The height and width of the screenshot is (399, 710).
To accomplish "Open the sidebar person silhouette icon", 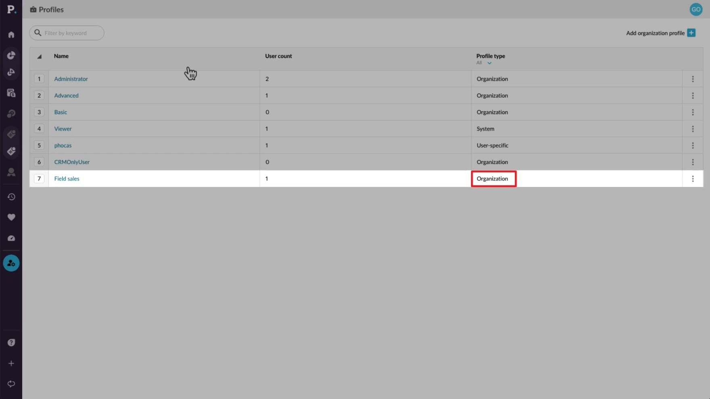I will tap(11, 172).
